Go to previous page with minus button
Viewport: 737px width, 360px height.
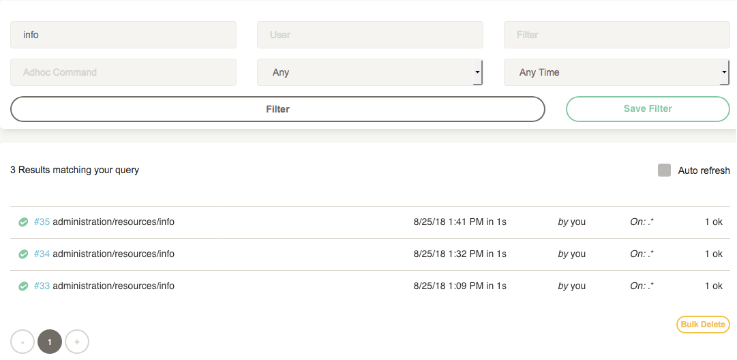point(22,342)
